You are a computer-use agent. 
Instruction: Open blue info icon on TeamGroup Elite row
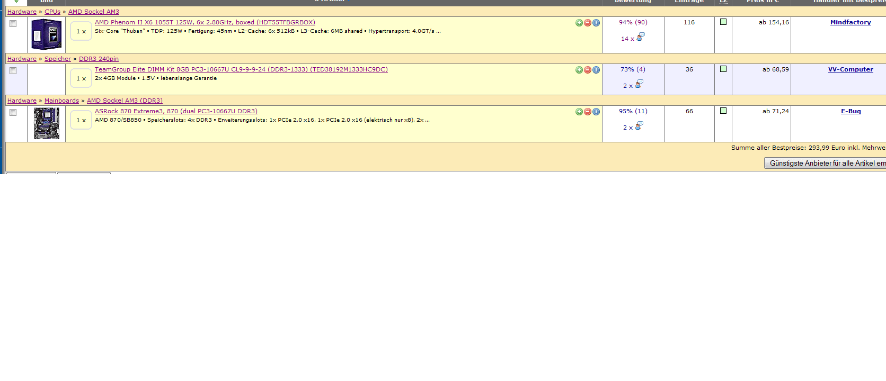coord(596,70)
